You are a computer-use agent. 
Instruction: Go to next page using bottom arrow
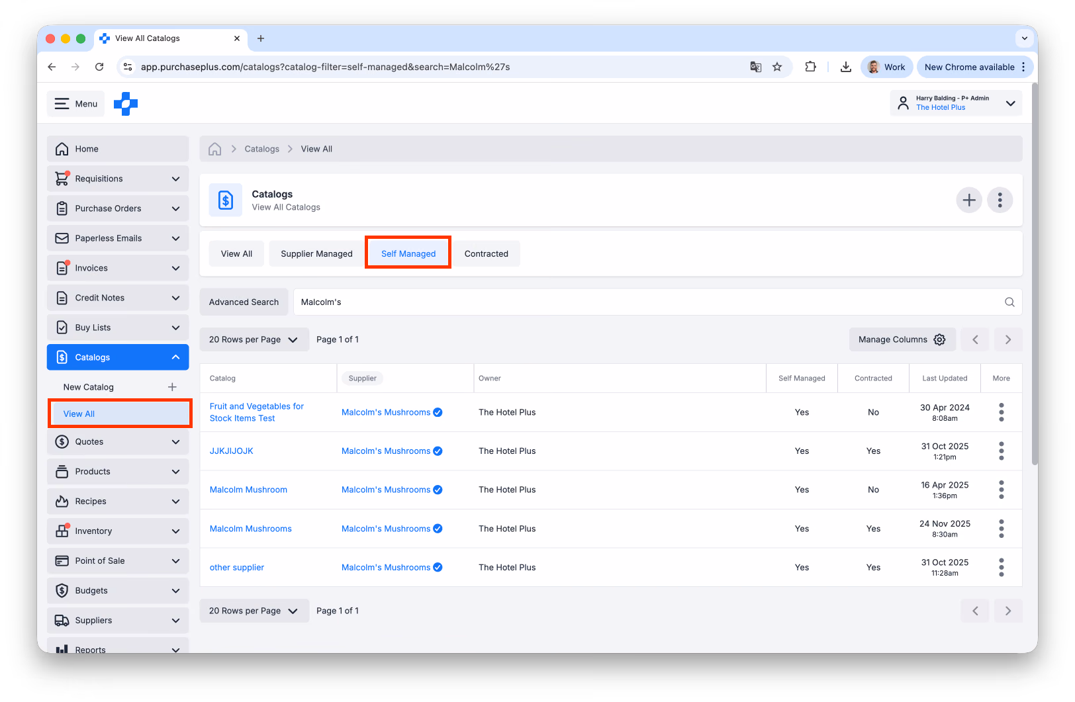click(1008, 611)
